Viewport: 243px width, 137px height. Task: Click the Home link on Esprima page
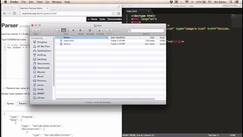click(x=93, y=19)
